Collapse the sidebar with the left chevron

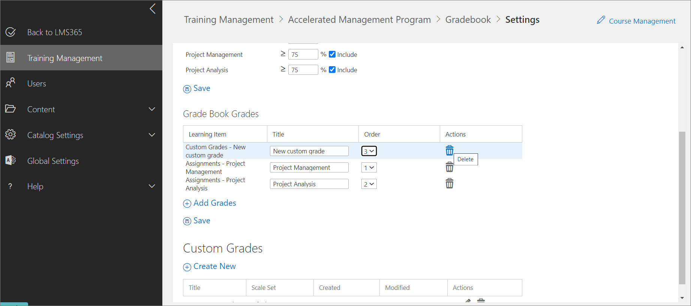[153, 9]
